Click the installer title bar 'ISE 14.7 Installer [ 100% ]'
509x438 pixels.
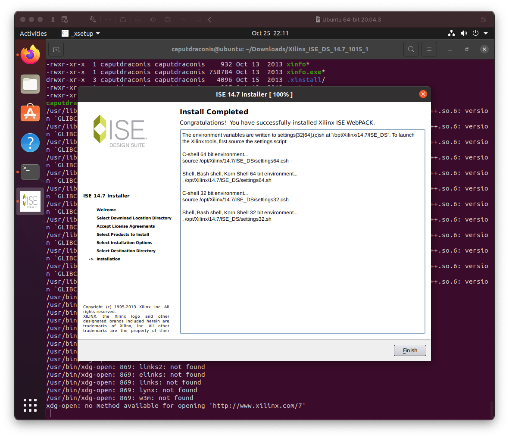pyautogui.click(x=254, y=94)
